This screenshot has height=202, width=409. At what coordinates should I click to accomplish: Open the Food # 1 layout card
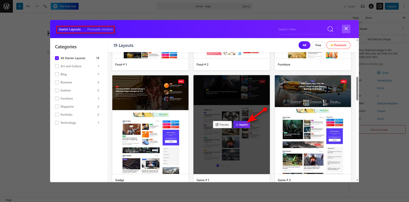150,61
